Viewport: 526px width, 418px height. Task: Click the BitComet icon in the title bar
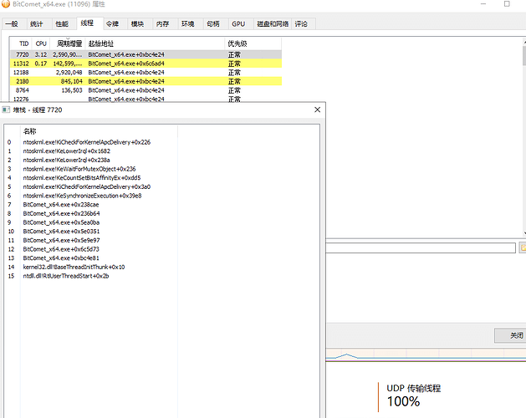click(6, 4)
